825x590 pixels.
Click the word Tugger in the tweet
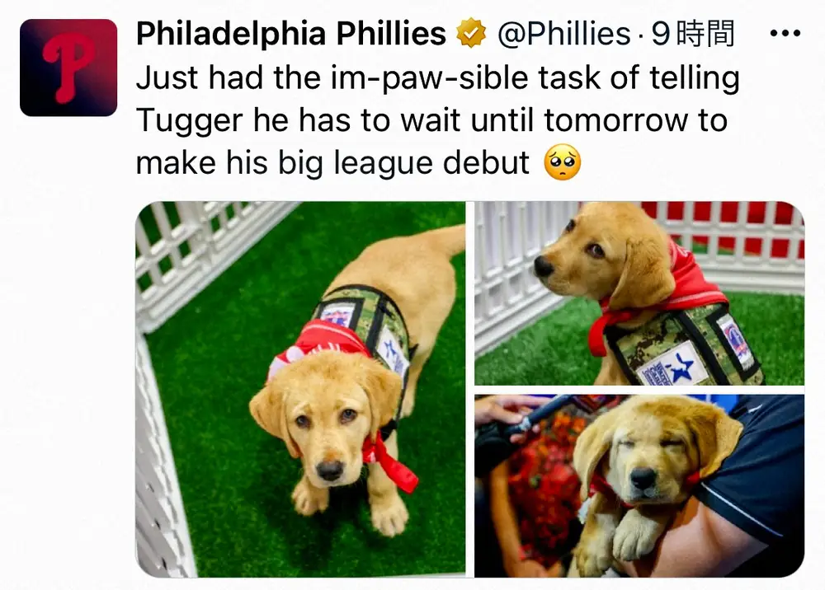(191, 120)
